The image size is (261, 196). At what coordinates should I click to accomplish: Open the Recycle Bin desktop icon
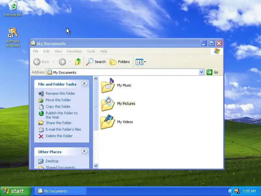[x=13, y=8]
